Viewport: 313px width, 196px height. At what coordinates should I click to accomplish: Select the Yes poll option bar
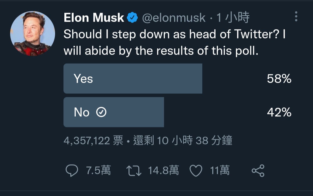click(133, 79)
